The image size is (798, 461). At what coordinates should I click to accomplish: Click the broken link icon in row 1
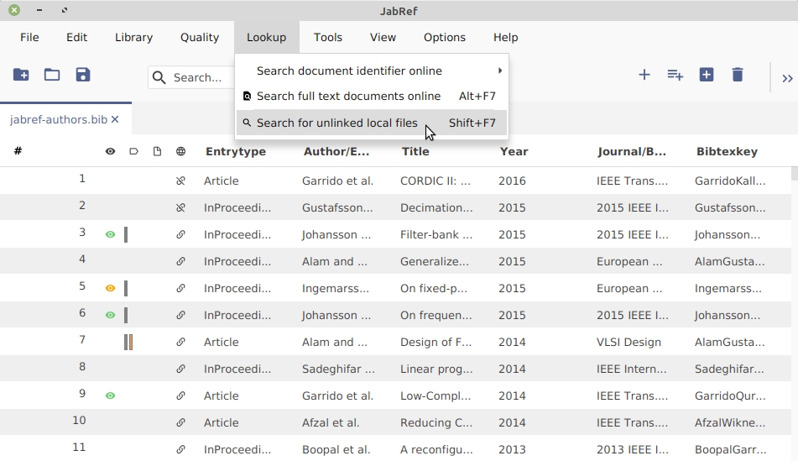pyautogui.click(x=180, y=181)
